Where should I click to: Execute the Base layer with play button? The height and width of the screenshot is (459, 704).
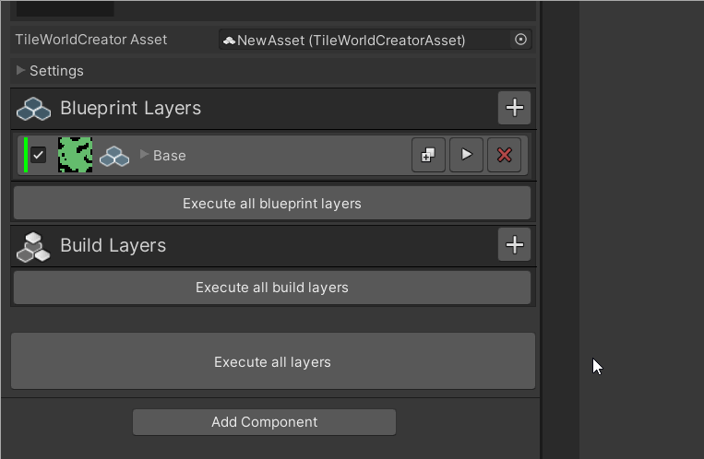[466, 155]
